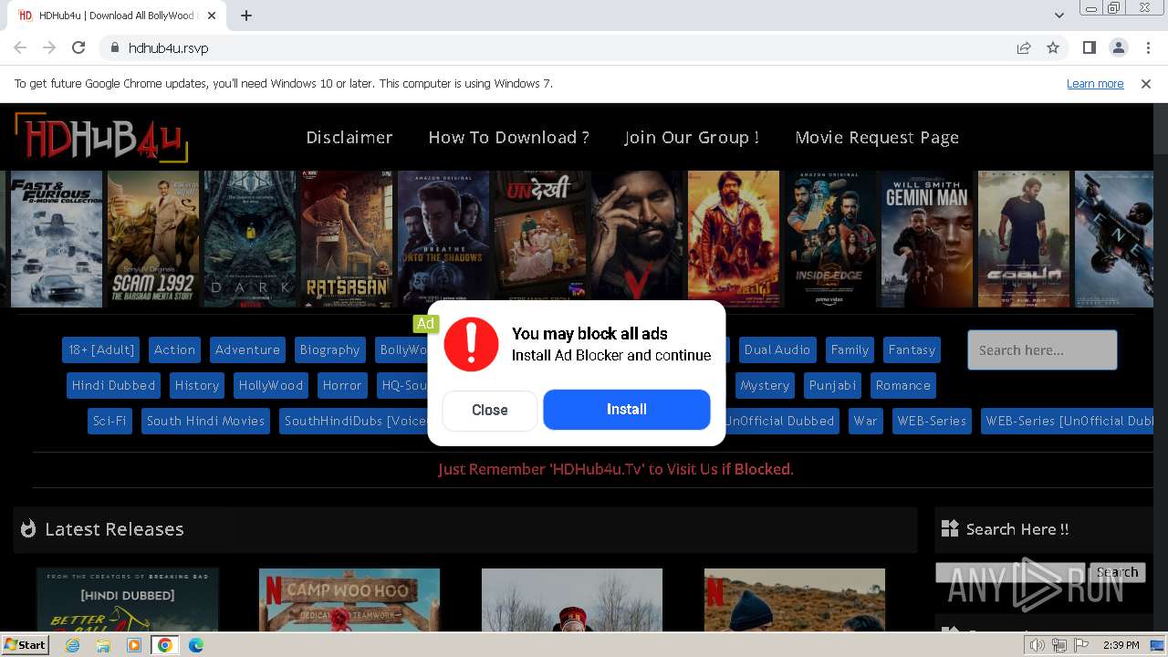Open the File Explorer taskbar icon

103,645
